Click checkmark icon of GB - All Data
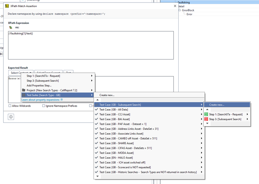 [96, 109]
